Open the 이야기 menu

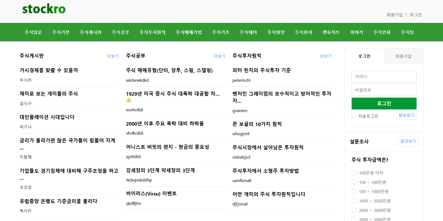click(357, 32)
